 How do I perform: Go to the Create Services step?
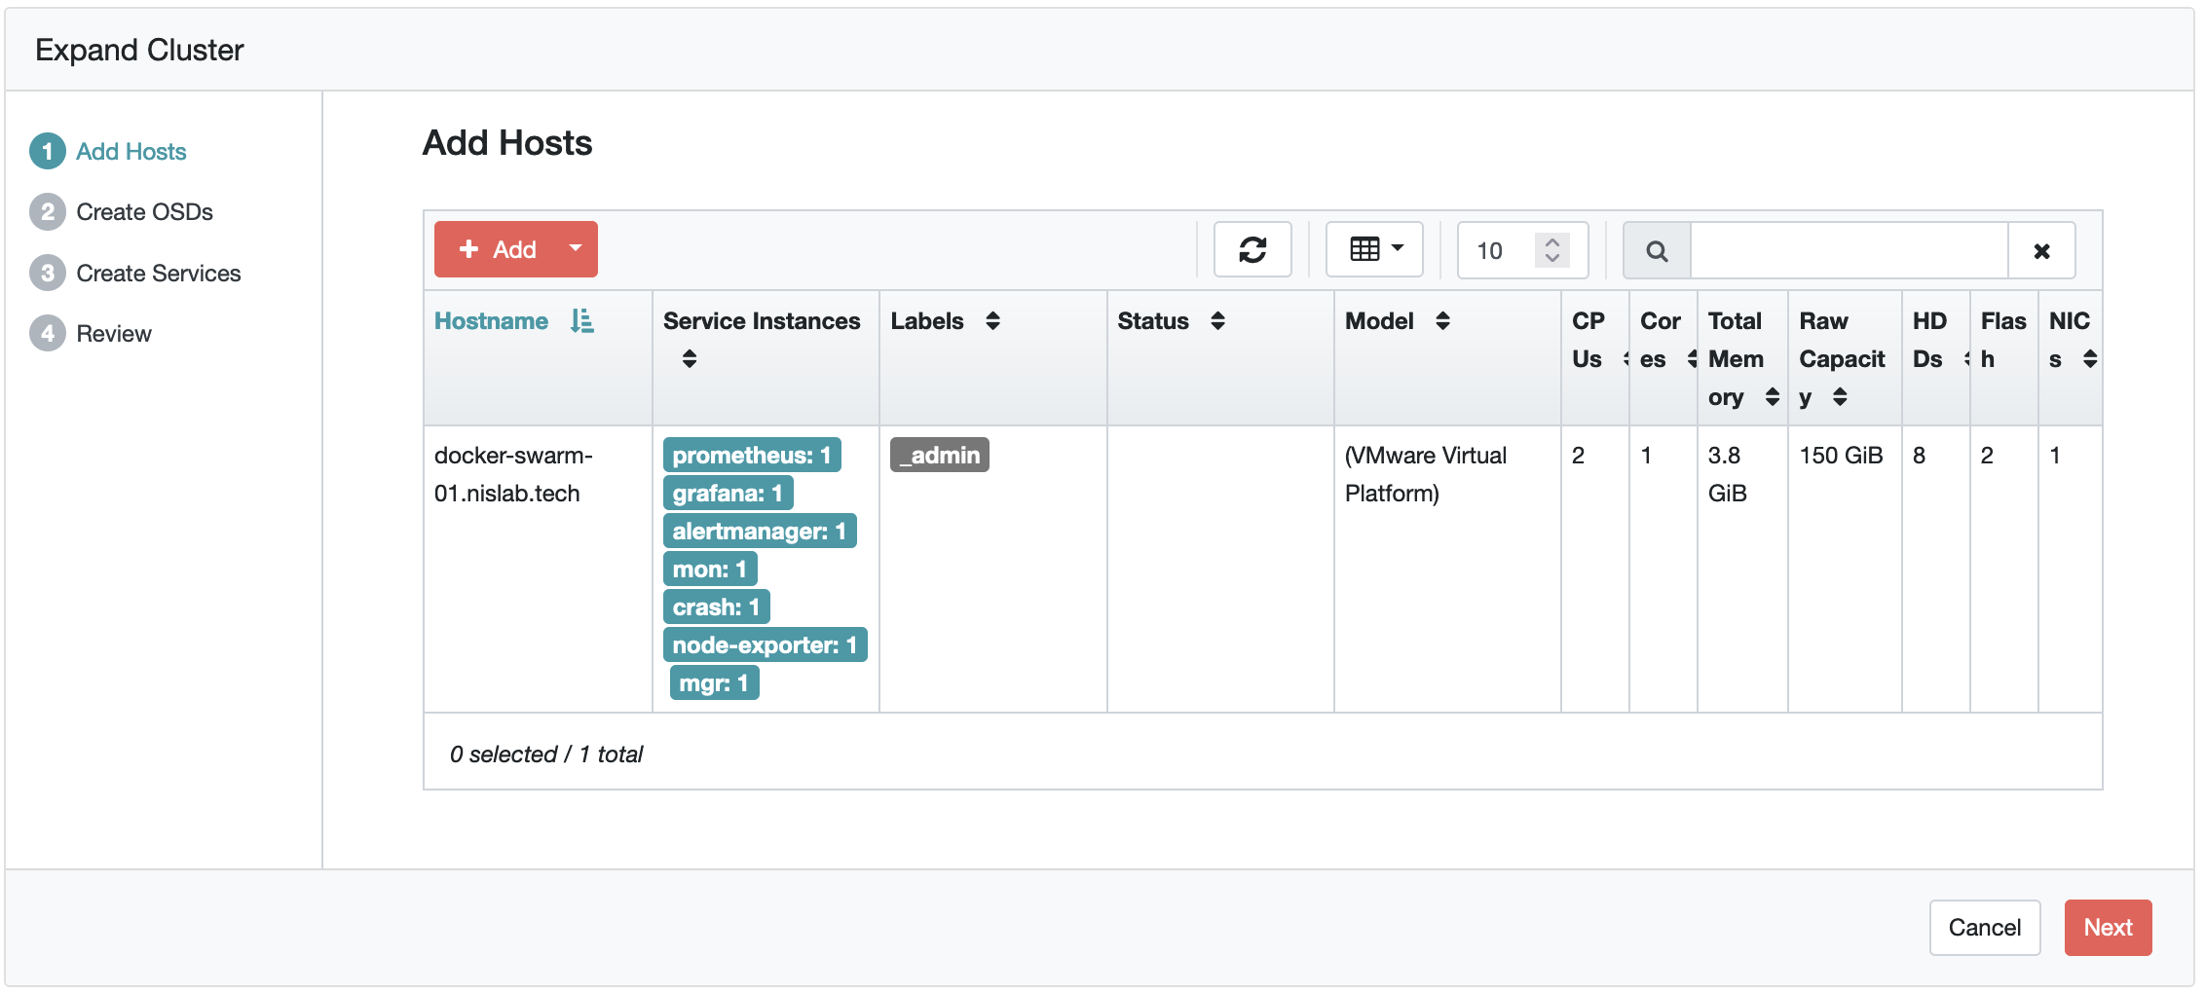pos(158,274)
